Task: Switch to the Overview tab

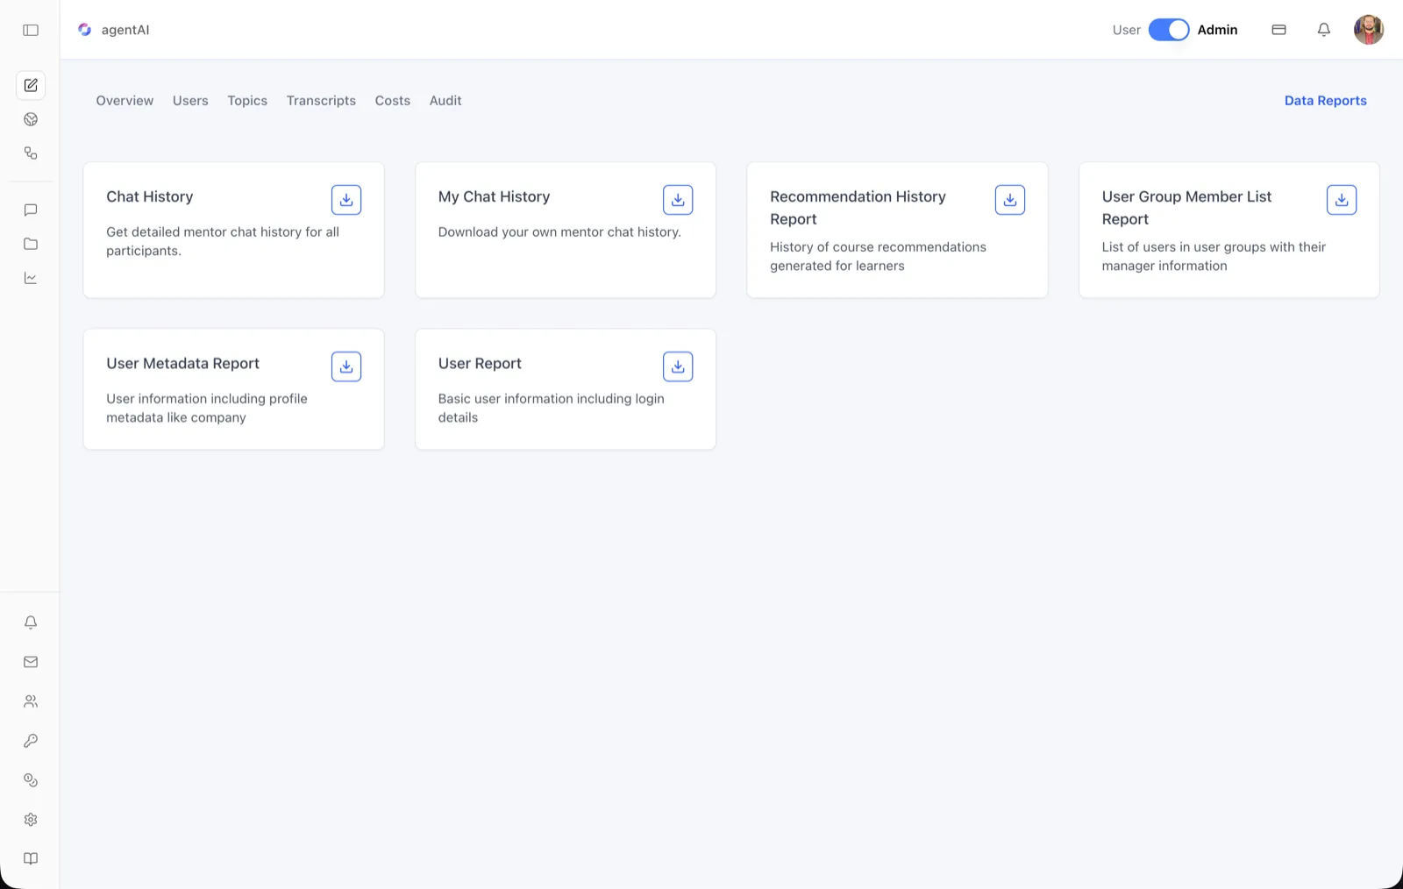Action: [125, 101]
